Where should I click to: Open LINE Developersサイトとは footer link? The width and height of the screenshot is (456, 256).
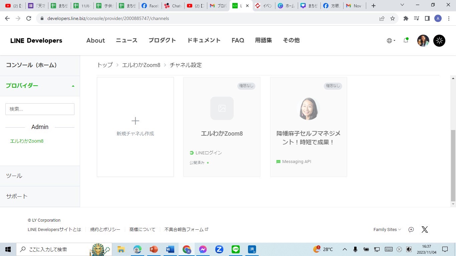pos(54,230)
